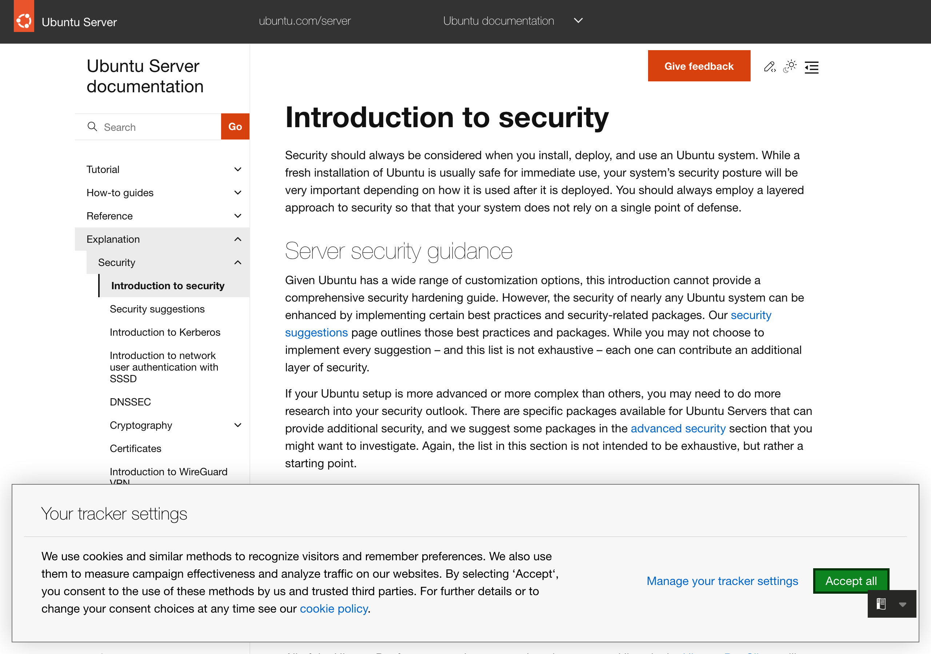Expand the Reference section chevron
Viewport: 931px width, 654px height.
tap(238, 215)
